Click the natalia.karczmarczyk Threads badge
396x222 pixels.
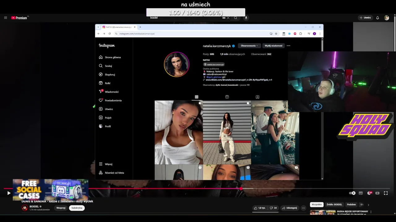coord(214,64)
